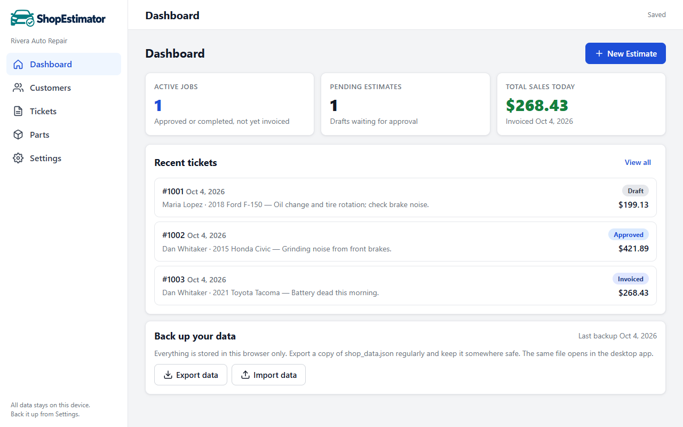
Task: Click the $268.43 total sales value
Action: pyautogui.click(x=537, y=105)
